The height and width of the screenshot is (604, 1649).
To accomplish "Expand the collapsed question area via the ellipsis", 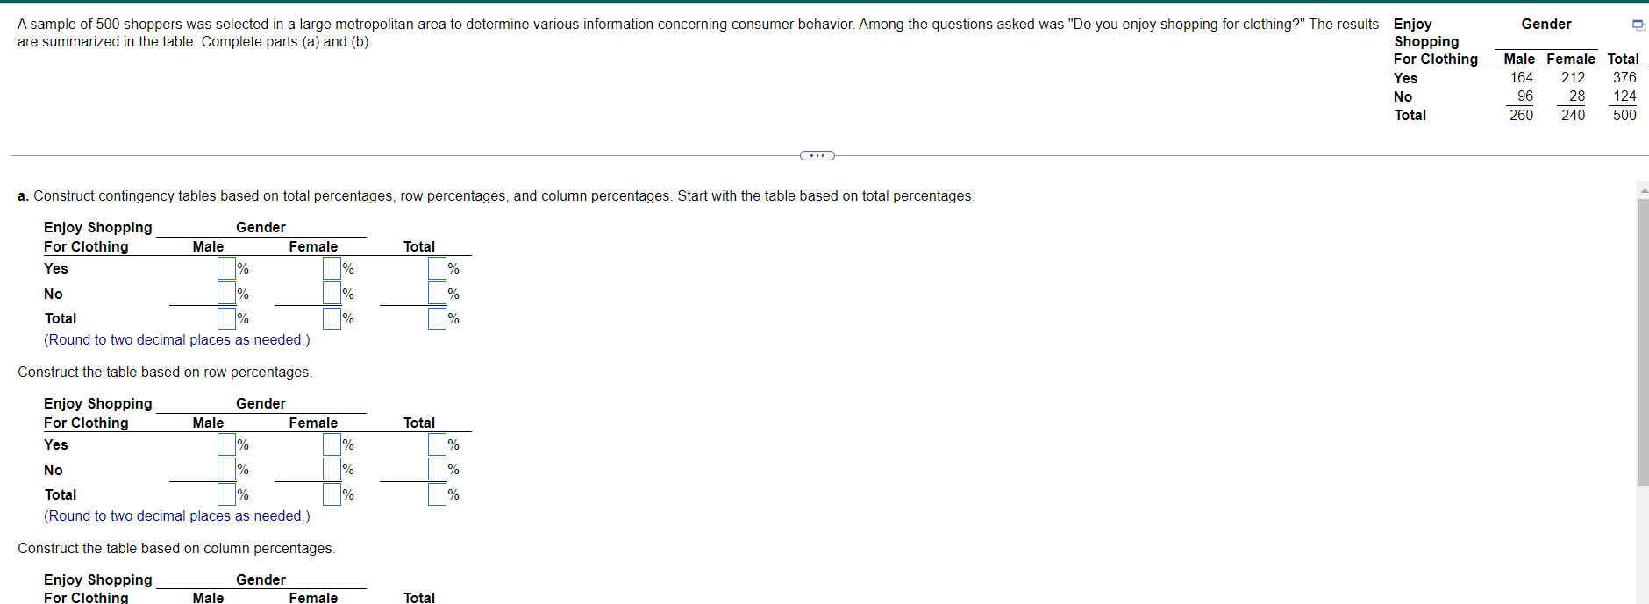I will [x=817, y=154].
